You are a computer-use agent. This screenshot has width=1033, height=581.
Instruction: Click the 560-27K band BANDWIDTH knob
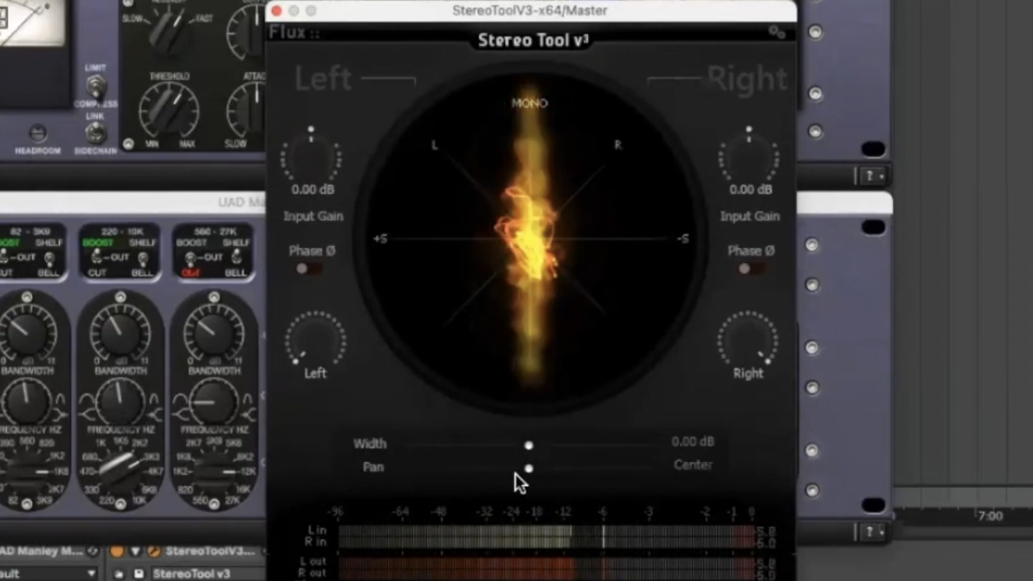pos(213,402)
